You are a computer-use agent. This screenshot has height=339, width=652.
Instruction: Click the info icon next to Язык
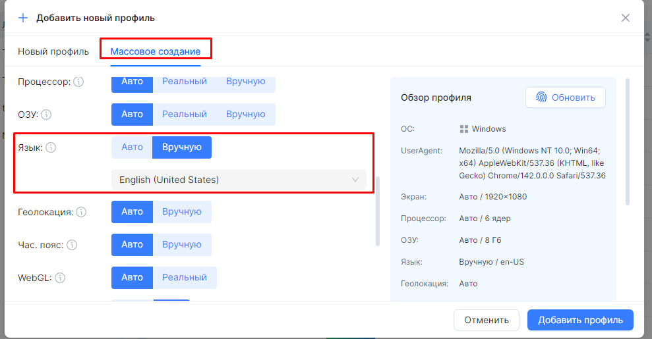[51, 148]
